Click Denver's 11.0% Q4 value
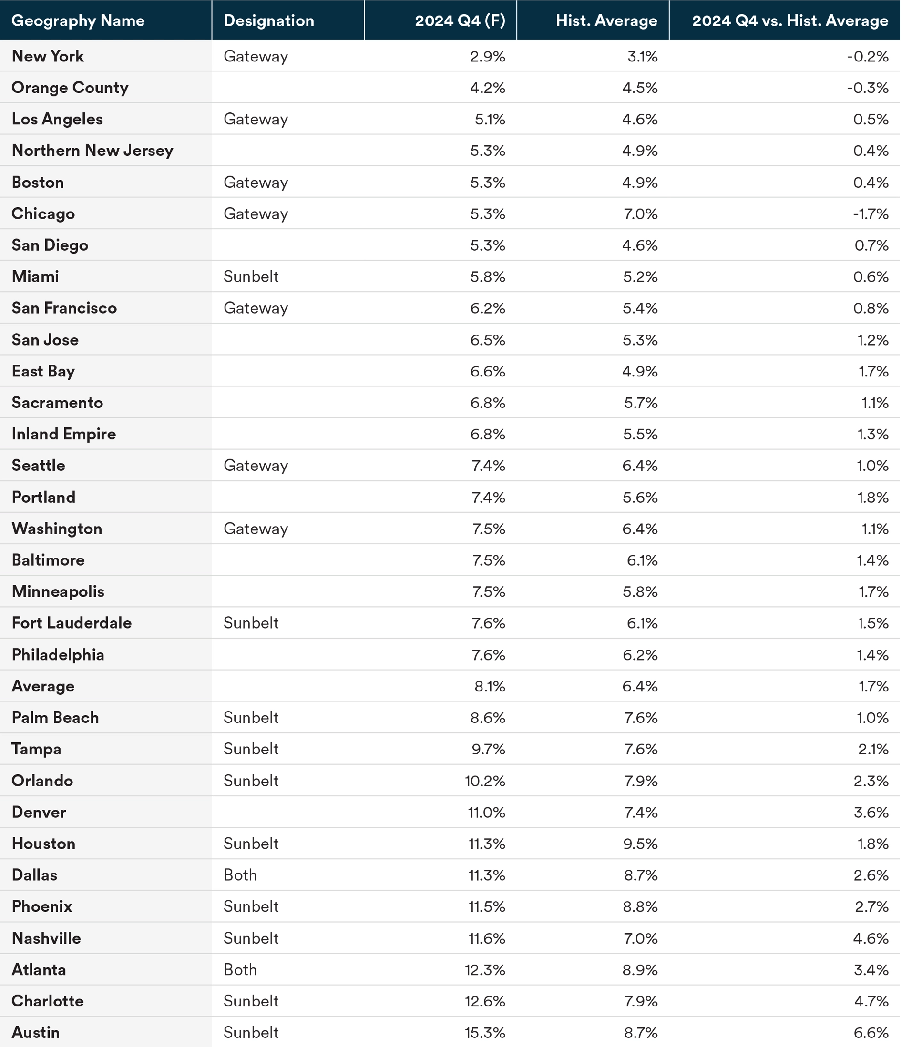 (487, 813)
